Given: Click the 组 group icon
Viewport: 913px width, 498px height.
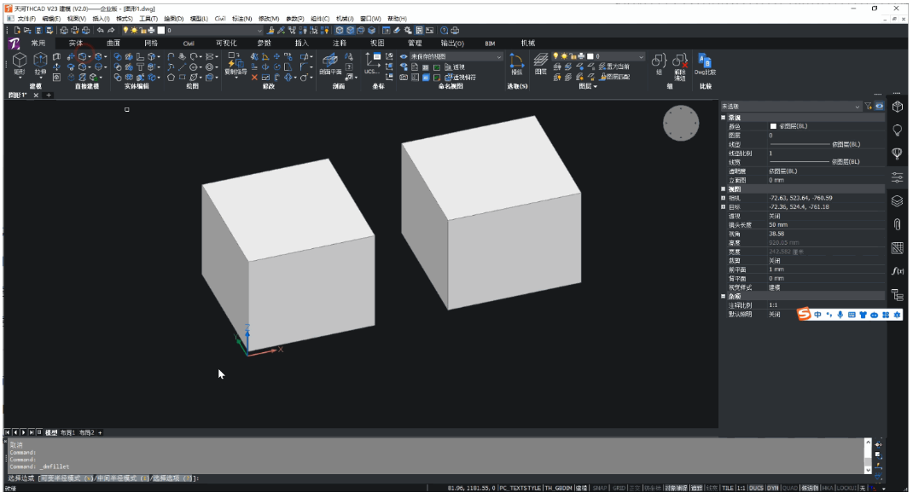Looking at the screenshot, I should click(x=659, y=63).
